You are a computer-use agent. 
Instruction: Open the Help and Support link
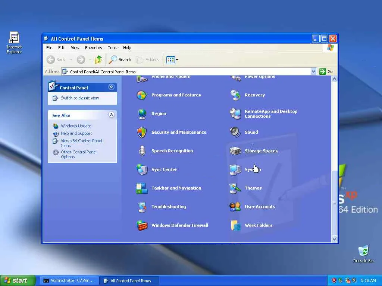(x=76, y=133)
